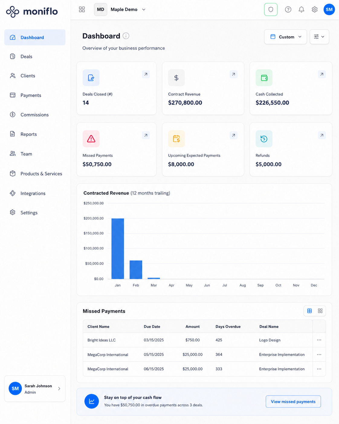The height and width of the screenshot is (424, 339).
Task: Open Refunds card arrow
Action: [322, 135]
